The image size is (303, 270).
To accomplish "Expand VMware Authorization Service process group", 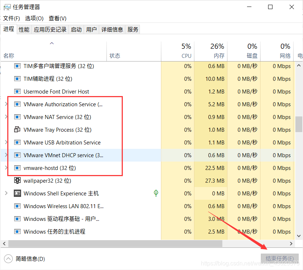I will click(x=6, y=104).
